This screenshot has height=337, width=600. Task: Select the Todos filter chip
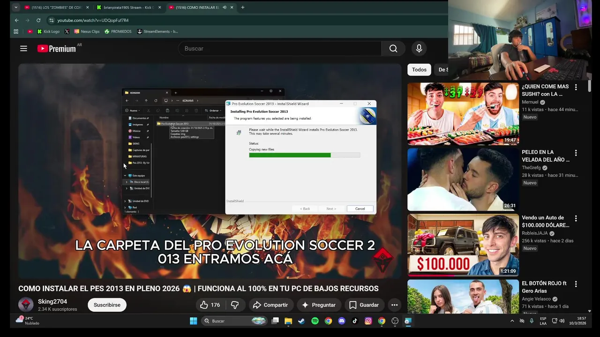point(419,70)
